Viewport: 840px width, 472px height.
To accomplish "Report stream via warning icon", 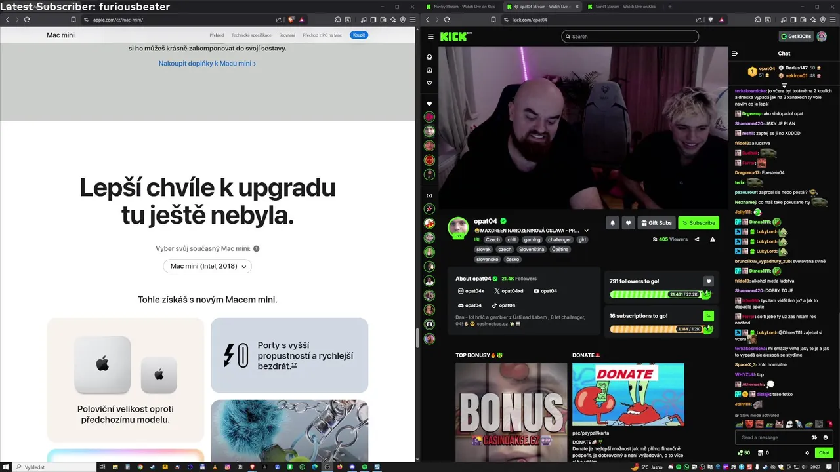I will click(x=713, y=239).
